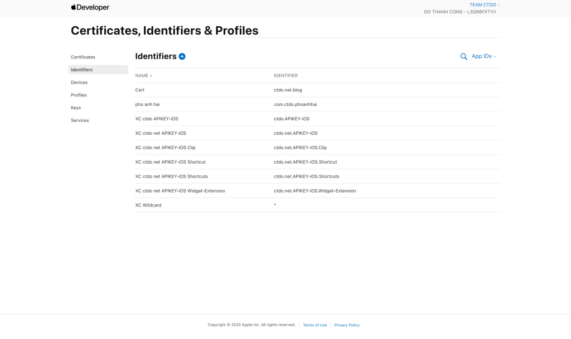571x339 pixels.
Task: Navigate to Profiles in sidebar
Action: point(79,95)
